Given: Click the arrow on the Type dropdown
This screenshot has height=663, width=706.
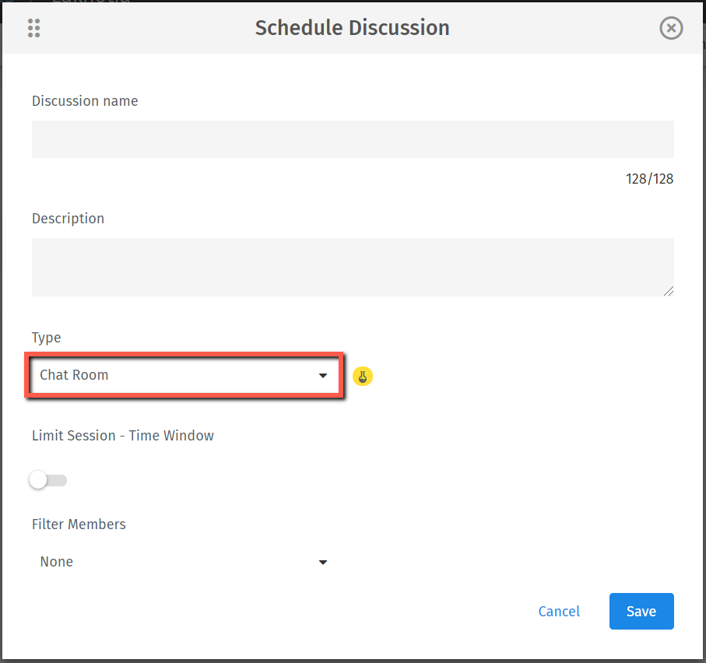Looking at the screenshot, I should click(323, 376).
